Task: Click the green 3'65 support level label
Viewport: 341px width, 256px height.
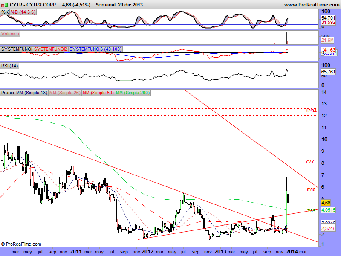Action: coord(311,211)
